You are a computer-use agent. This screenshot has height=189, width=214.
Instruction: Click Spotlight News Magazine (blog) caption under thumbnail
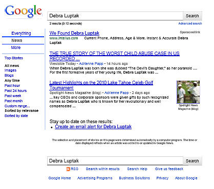[x=188, y=107]
